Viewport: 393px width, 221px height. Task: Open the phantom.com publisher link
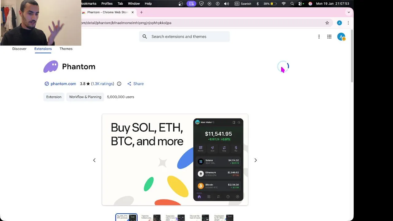(x=63, y=84)
